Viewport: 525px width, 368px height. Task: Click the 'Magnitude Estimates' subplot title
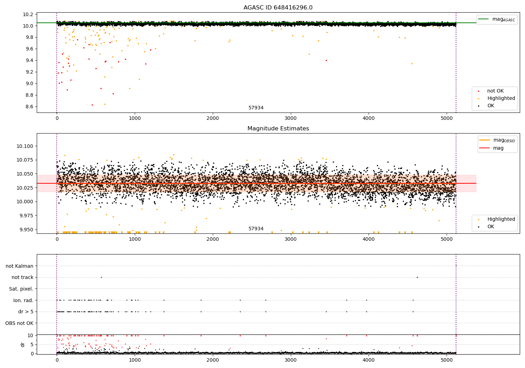[x=278, y=129]
